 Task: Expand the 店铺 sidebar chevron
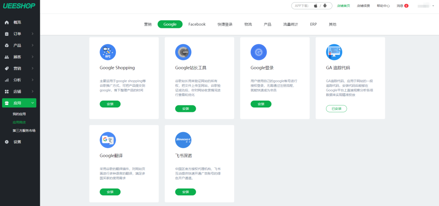point(33,91)
